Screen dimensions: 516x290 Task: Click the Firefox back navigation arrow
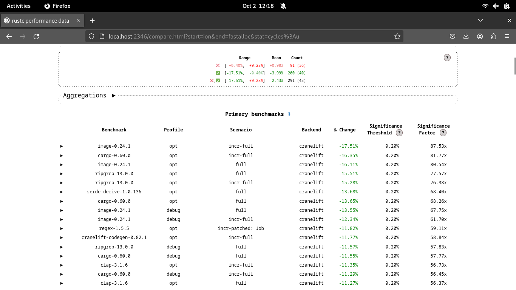(9, 36)
